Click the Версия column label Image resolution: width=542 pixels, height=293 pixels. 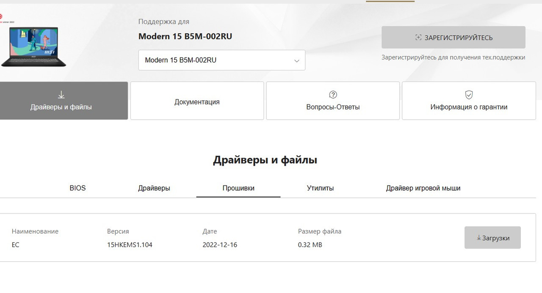point(118,231)
